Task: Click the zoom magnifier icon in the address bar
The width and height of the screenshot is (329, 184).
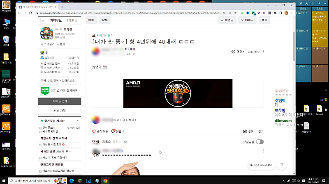Action: point(224,13)
